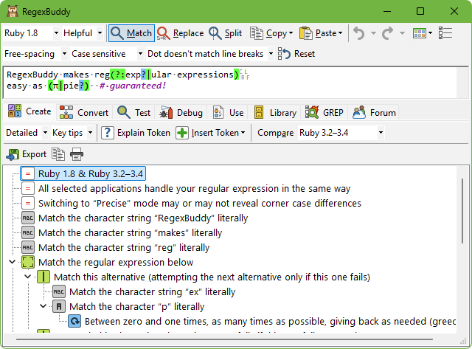The width and height of the screenshot is (472, 349).
Task: Open the Redo history dropdown
Action: (x=402, y=33)
